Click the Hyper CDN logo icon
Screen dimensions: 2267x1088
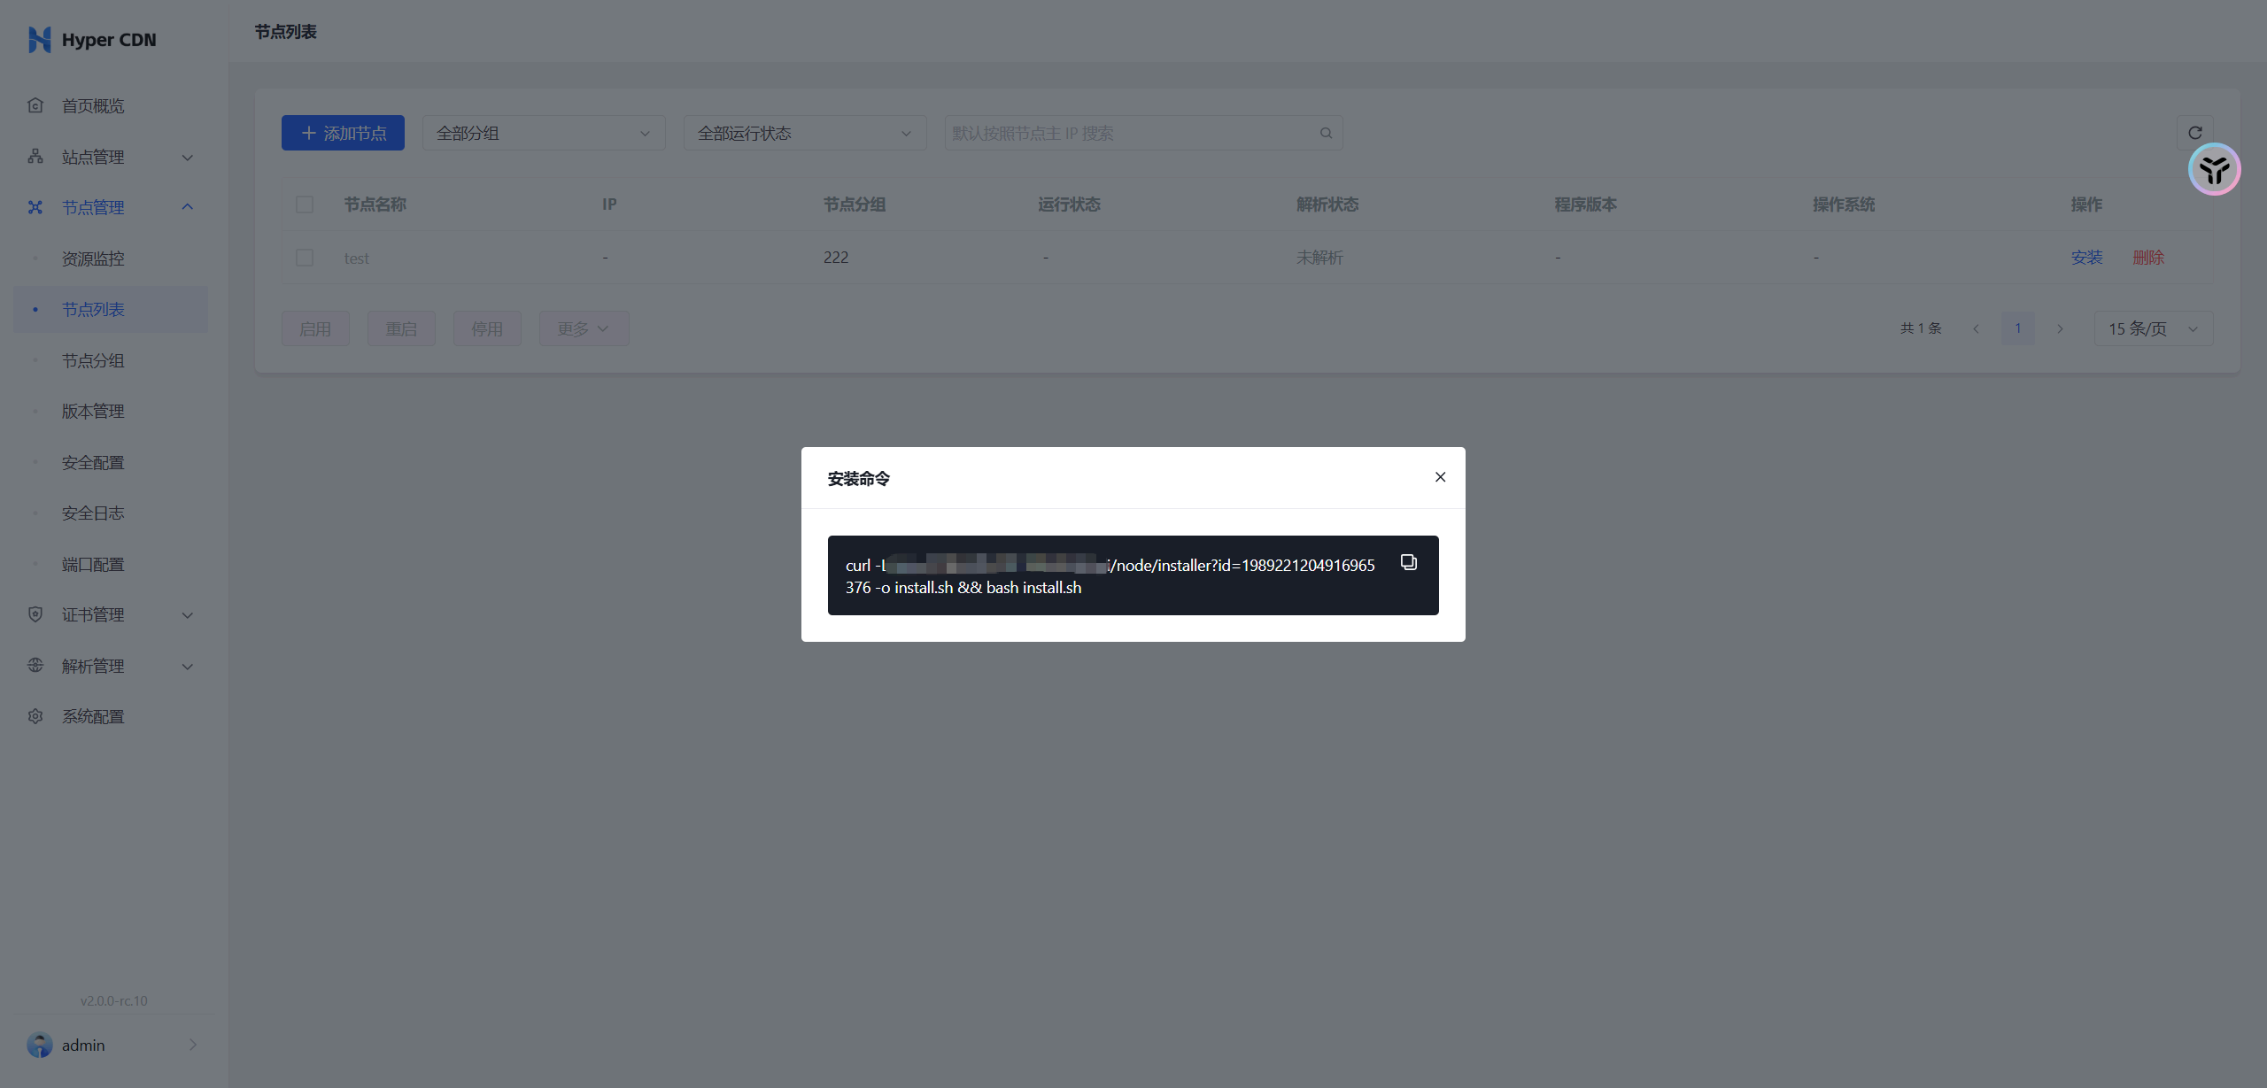40,40
